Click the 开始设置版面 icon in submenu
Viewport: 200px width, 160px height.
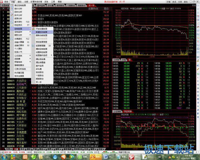[x=33, y=29]
